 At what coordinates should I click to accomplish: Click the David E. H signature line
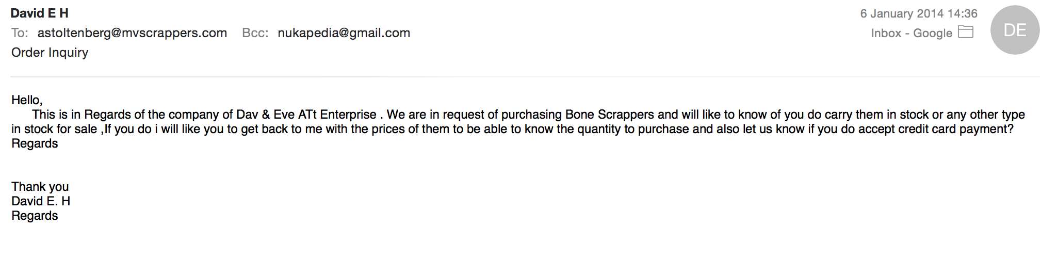pyautogui.click(x=41, y=201)
